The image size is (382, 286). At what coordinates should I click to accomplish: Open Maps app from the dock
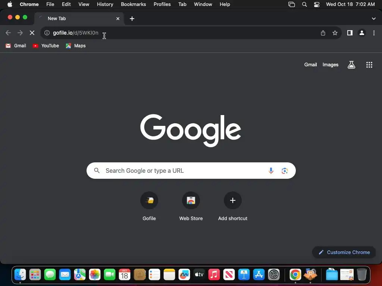(80, 275)
